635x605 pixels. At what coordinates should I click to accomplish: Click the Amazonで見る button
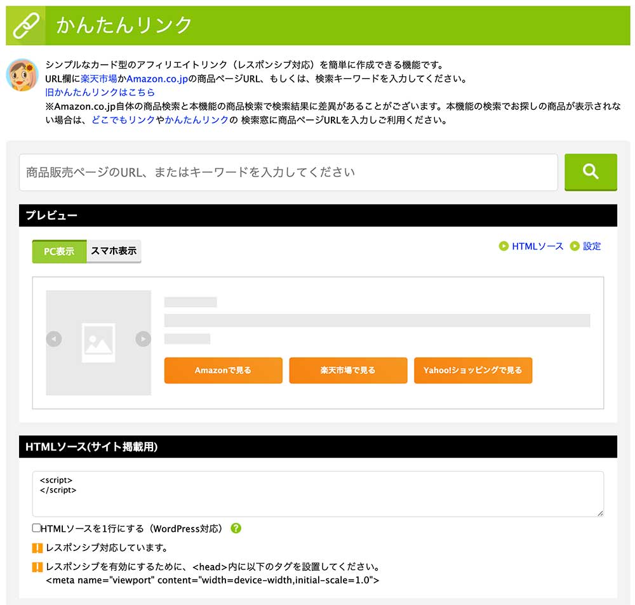point(223,370)
